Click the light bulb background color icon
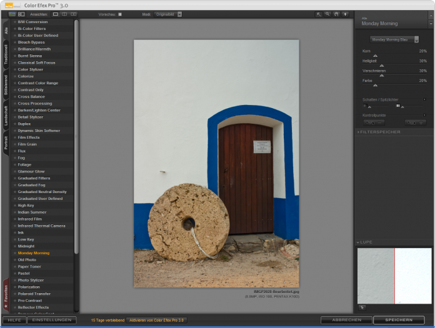 coord(345,14)
